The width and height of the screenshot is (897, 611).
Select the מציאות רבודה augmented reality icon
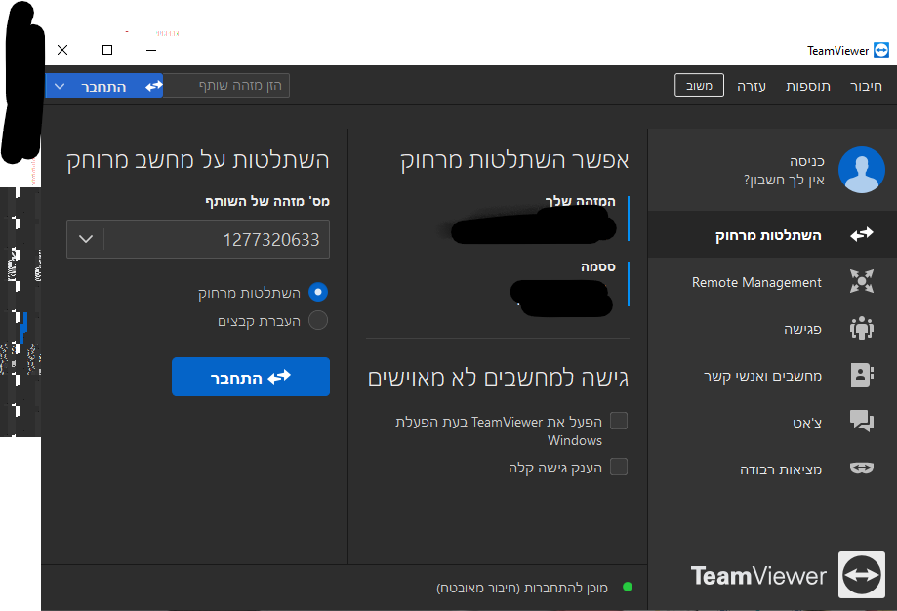tap(861, 468)
